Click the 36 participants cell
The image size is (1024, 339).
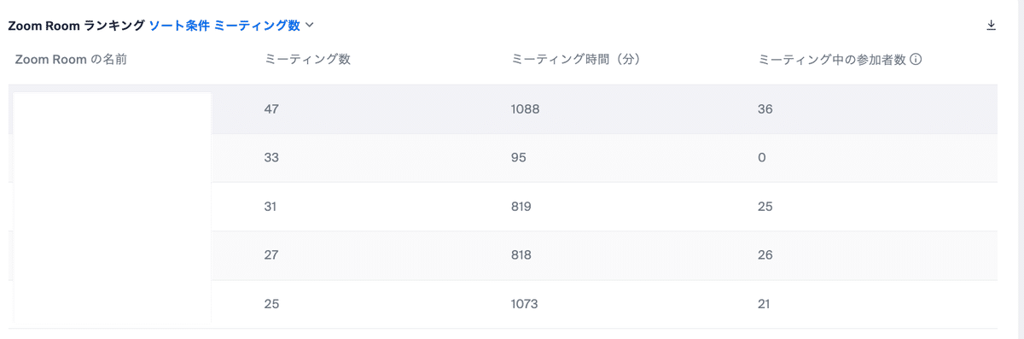pyautogui.click(x=765, y=109)
